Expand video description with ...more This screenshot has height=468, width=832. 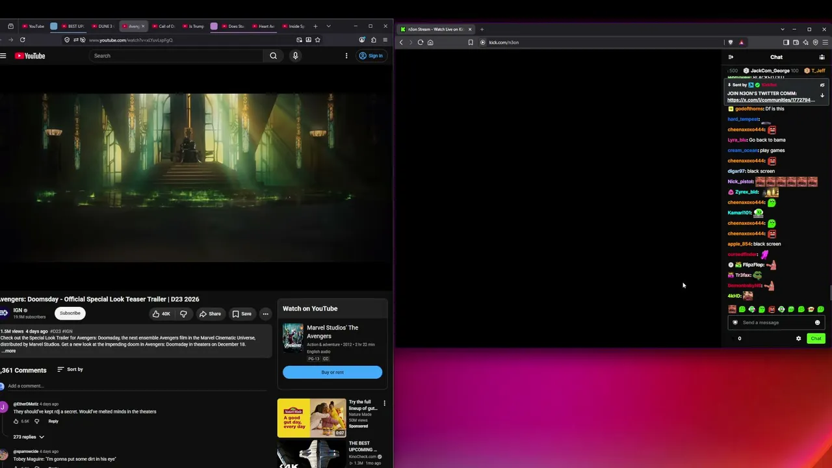(x=8, y=351)
